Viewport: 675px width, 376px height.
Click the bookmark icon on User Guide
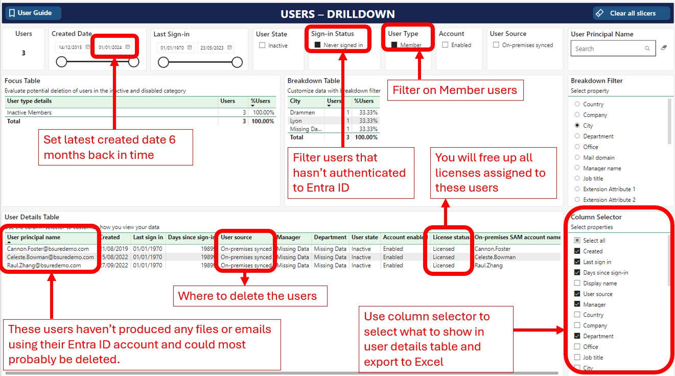(12, 13)
